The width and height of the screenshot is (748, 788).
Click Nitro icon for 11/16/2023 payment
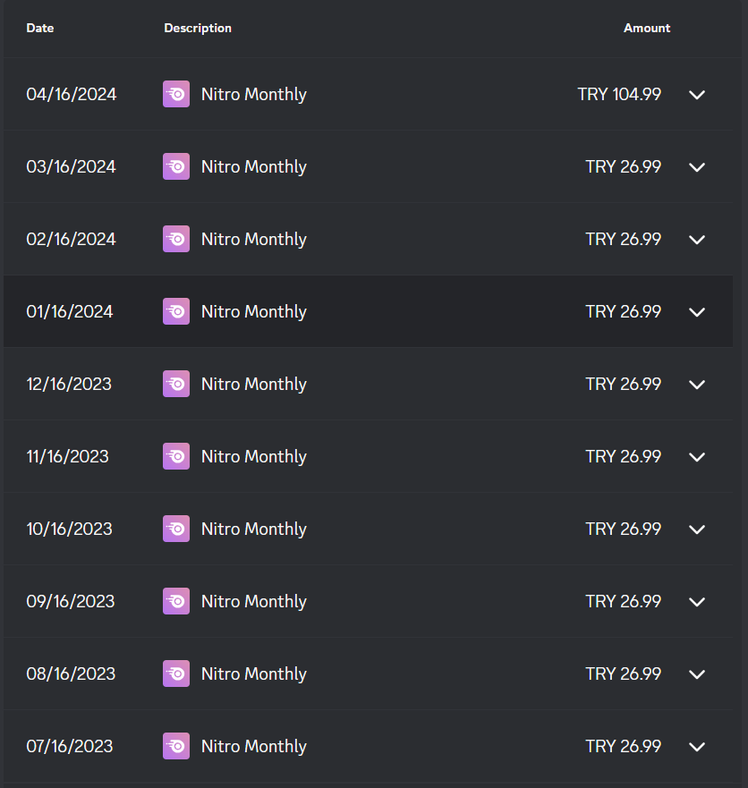176,456
